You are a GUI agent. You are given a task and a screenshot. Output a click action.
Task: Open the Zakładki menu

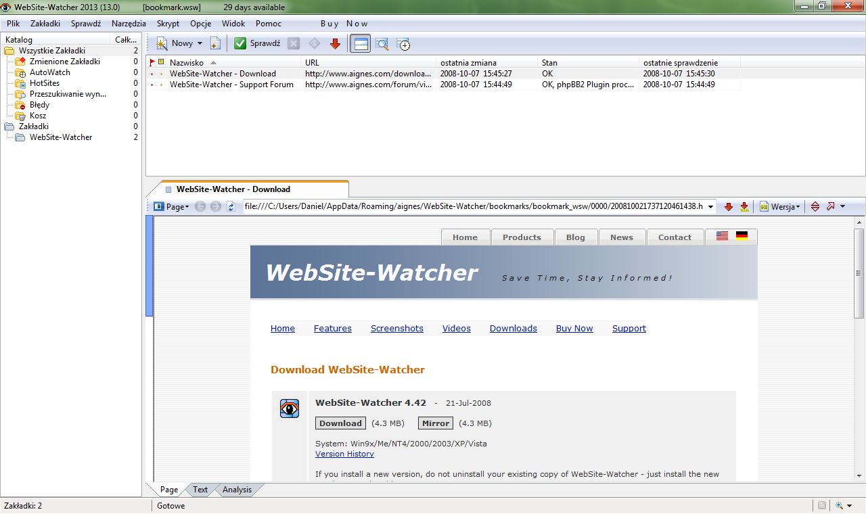(x=45, y=24)
